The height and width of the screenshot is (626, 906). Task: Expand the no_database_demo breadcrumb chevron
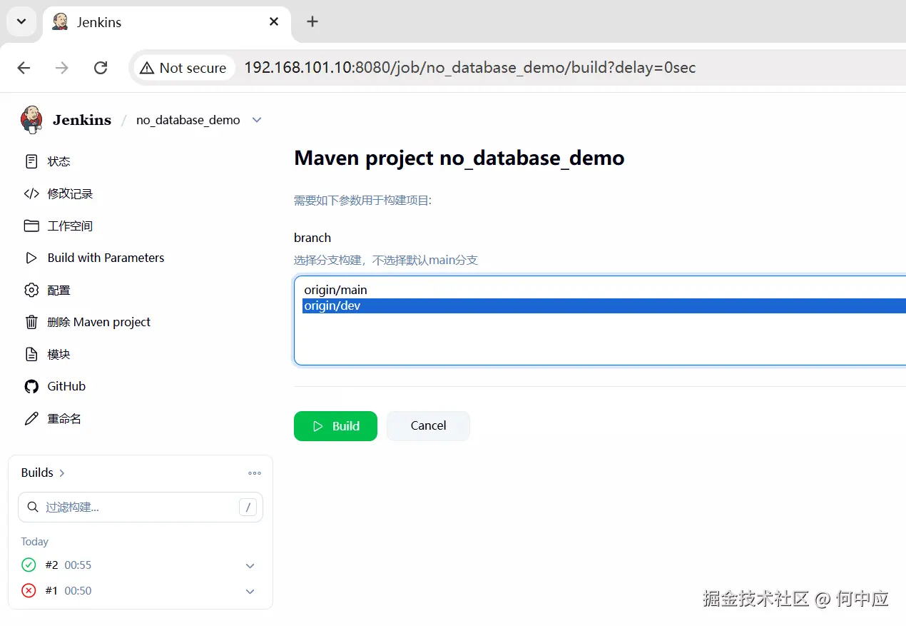258,120
